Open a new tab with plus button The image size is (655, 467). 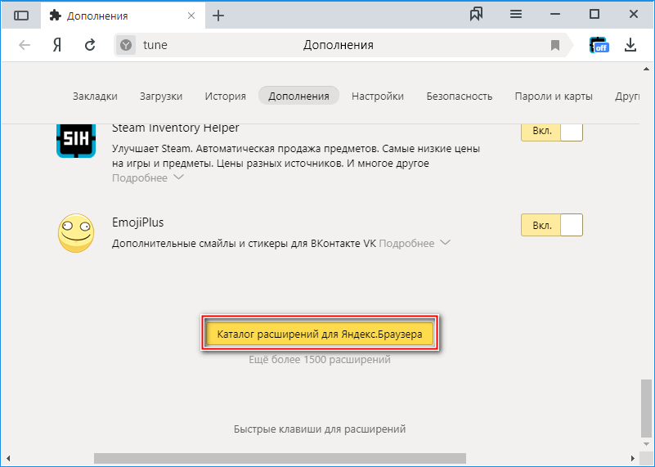(218, 16)
